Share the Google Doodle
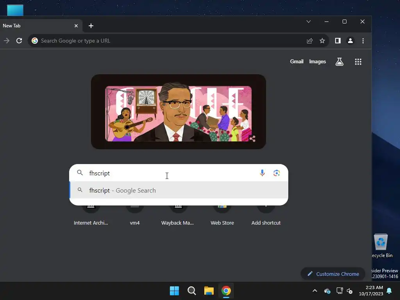Viewport: 400px width, 300px height. click(252, 139)
